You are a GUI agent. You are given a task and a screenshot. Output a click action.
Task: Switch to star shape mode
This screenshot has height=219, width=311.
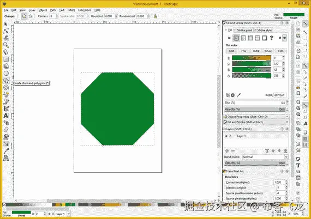pyautogui.click(x=31, y=16)
